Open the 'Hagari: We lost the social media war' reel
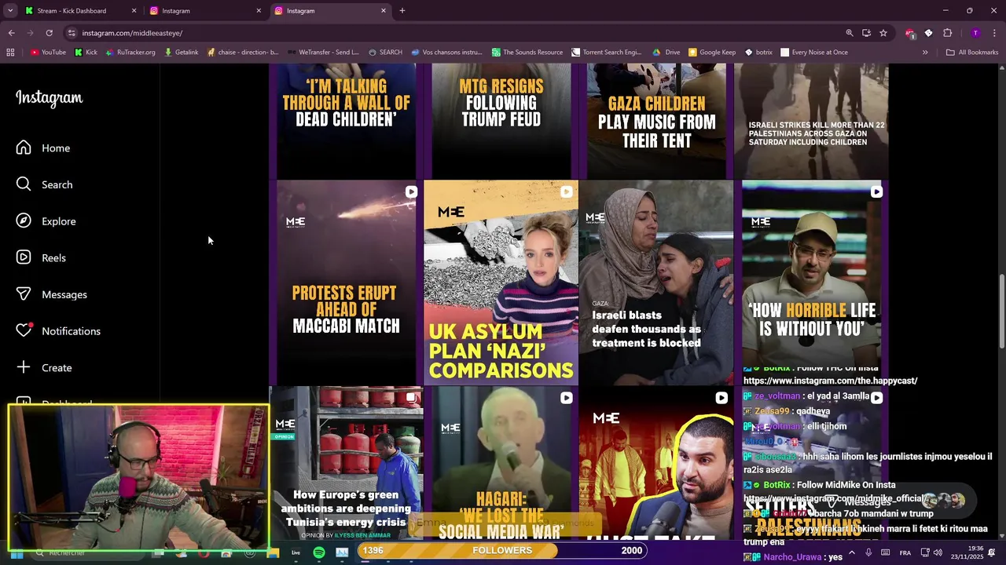 [x=501, y=463]
